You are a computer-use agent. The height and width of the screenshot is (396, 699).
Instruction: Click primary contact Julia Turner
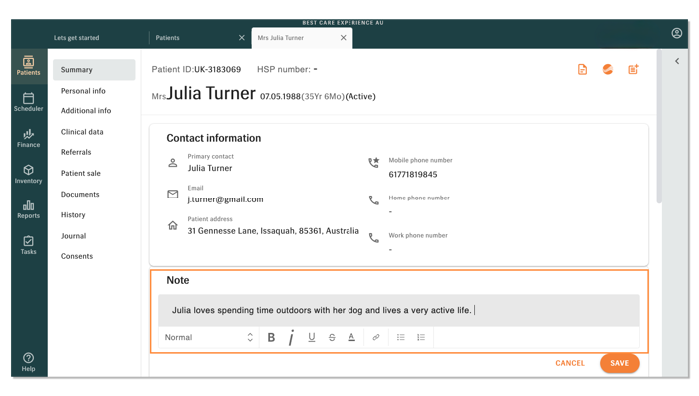pos(210,168)
